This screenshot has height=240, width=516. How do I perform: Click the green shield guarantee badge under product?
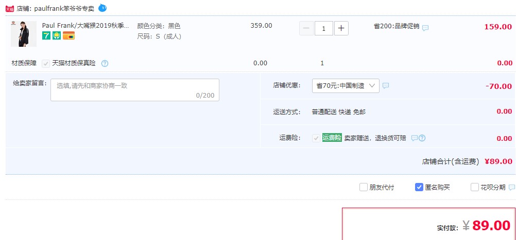57,35
